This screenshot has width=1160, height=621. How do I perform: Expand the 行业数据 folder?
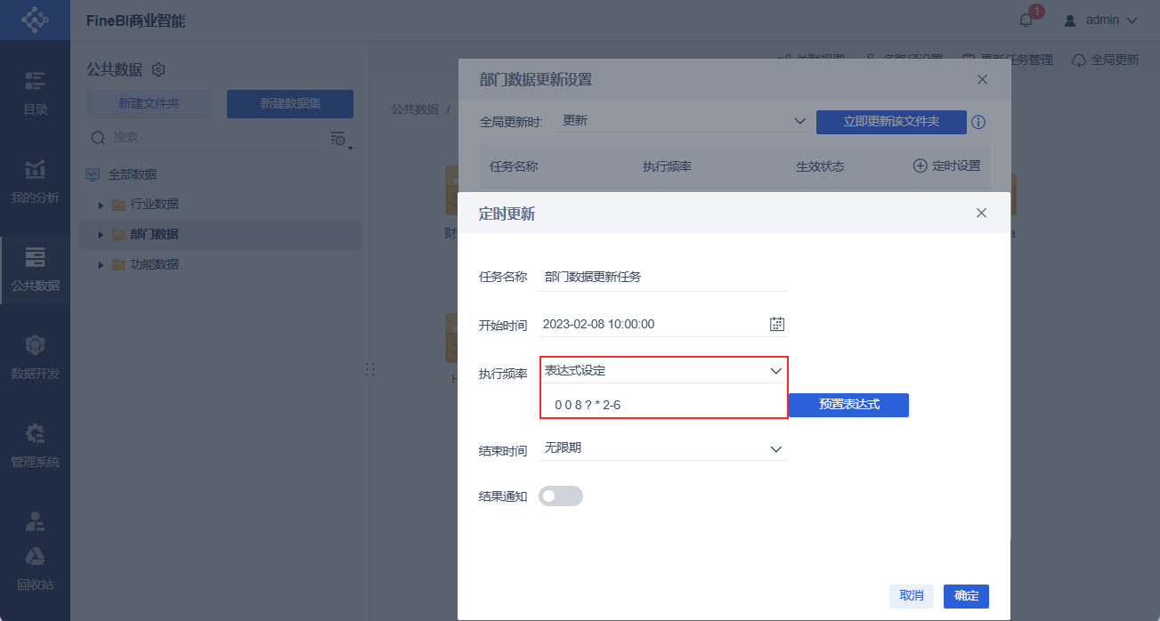101,205
